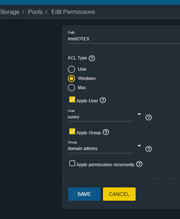Navigate to Pools breadcrumb
The height and width of the screenshot is (219, 180).
(x=35, y=12)
